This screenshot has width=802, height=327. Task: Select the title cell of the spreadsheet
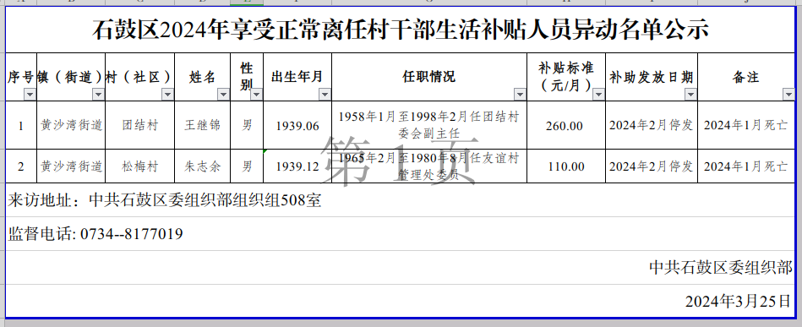coord(401,30)
